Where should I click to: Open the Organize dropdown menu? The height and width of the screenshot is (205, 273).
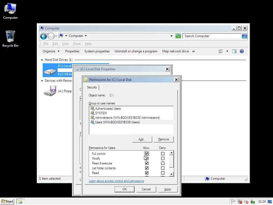coord(51,51)
